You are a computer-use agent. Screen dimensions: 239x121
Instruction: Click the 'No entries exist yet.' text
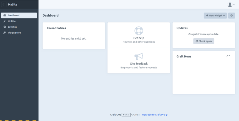tap(74, 39)
